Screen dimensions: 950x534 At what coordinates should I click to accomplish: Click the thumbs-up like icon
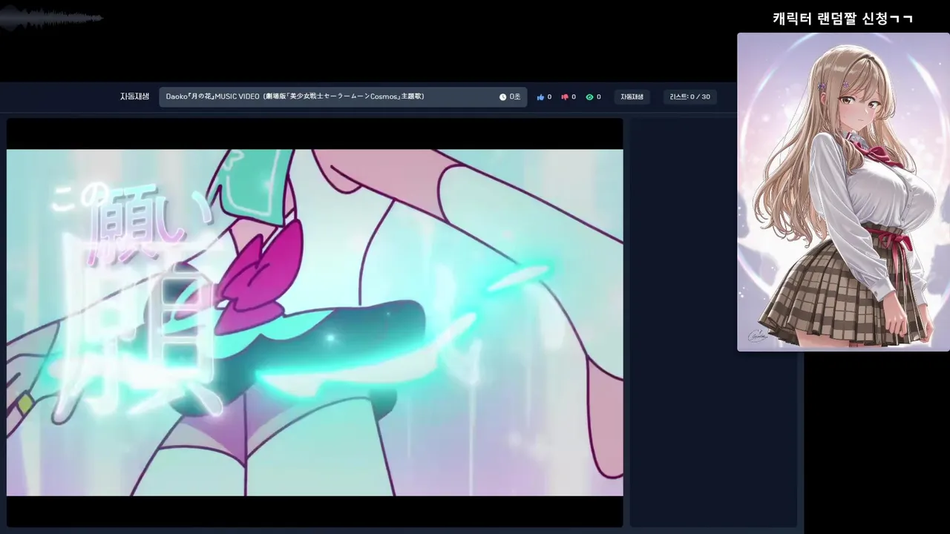[540, 97]
